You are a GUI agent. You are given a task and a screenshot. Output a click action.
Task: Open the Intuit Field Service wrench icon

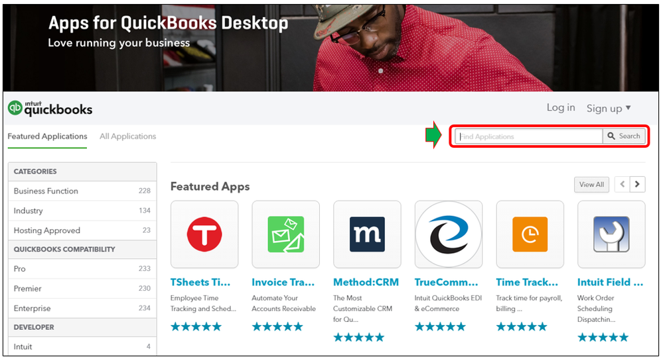coord(611,234)
